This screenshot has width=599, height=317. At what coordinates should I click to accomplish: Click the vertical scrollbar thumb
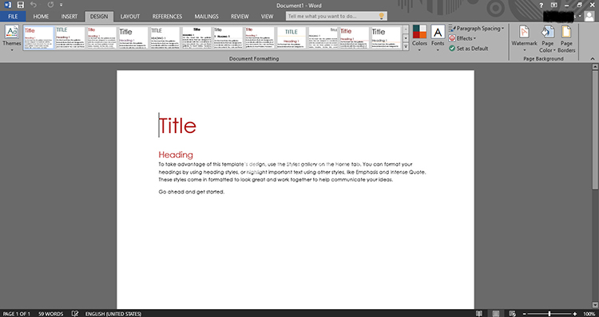point(595,129)
